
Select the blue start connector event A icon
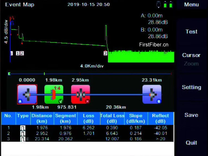(x=27, y=94)
